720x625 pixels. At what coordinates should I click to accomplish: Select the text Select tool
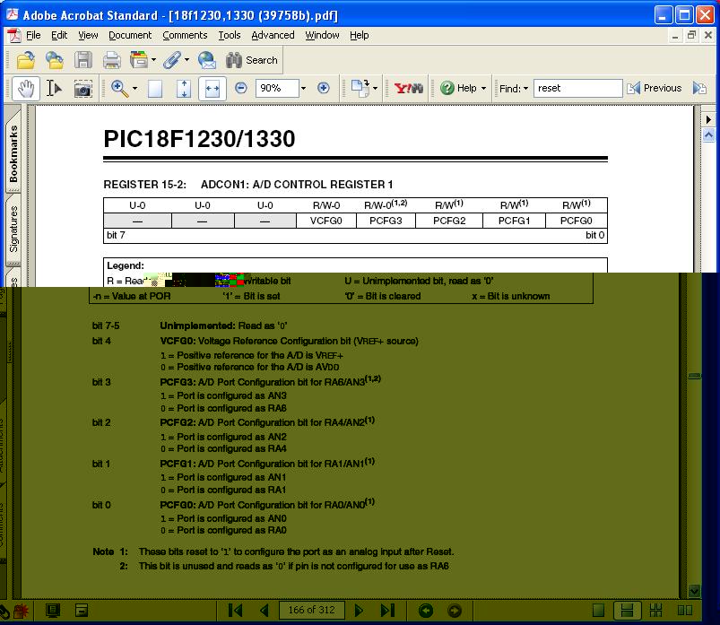click(x=54, y=88)
